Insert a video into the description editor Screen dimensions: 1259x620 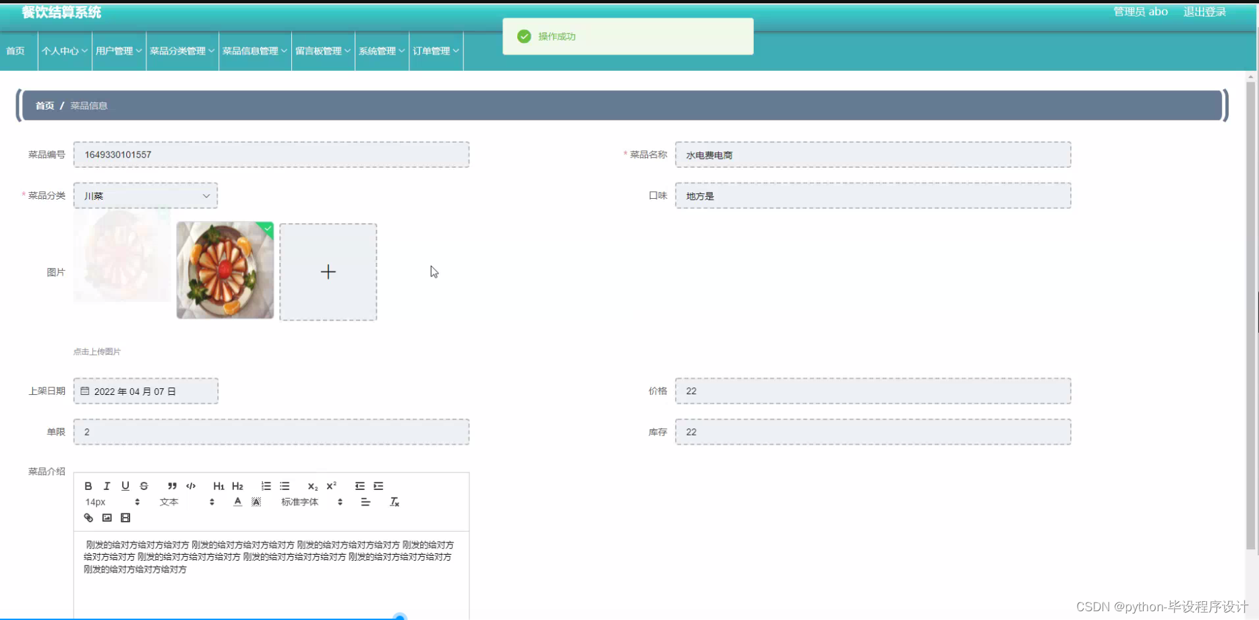(125, 518)
